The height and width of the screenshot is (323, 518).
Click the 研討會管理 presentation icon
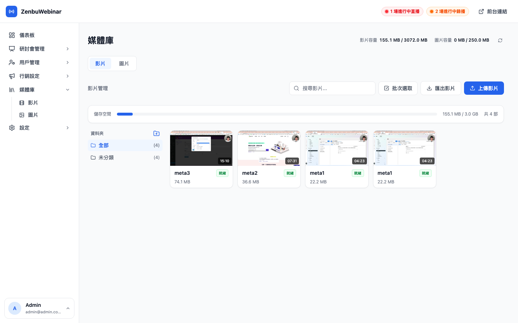[x=12, y=49]
